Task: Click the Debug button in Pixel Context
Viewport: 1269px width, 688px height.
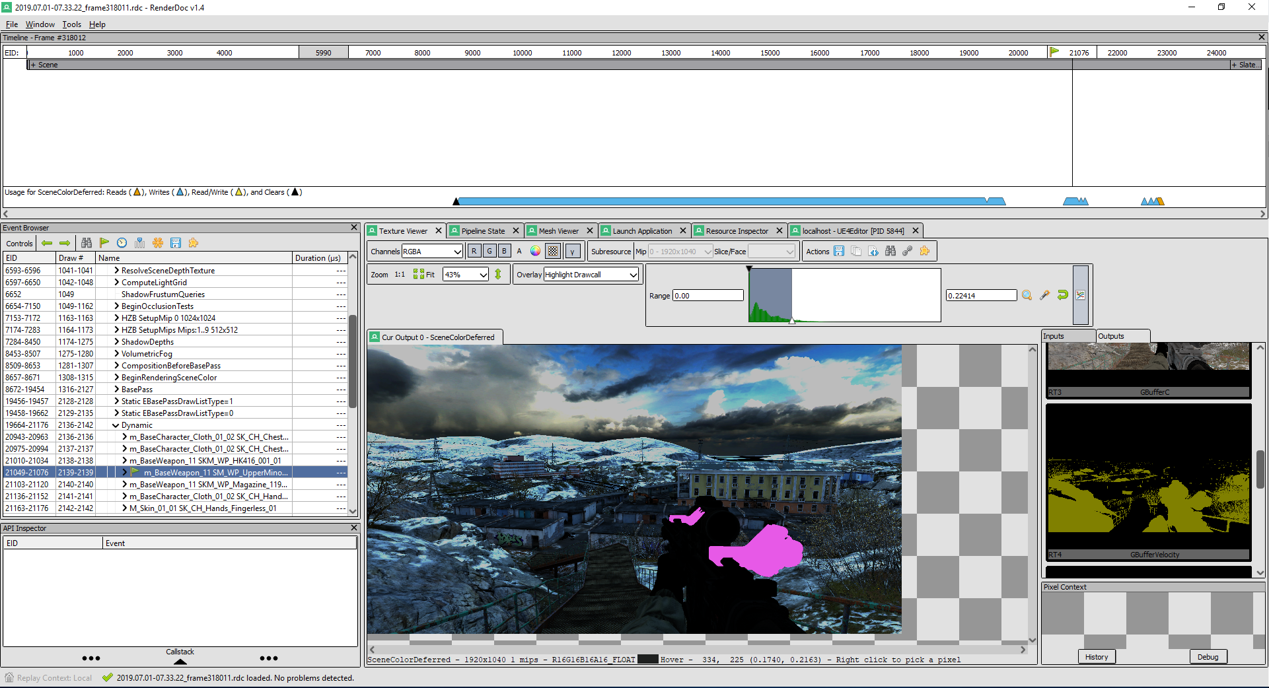Action: click(1208, 656)
